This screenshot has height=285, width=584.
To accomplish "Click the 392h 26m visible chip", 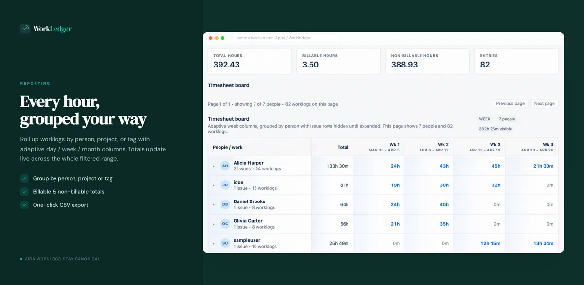I will click(x=495, y=129).
